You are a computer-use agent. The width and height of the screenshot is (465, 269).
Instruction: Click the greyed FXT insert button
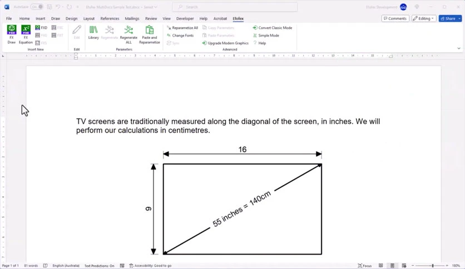(57, 35)
